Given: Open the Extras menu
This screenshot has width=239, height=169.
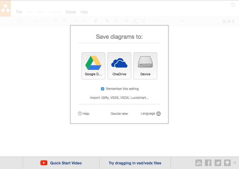Looking at the screenshot, I should point(71,12).
